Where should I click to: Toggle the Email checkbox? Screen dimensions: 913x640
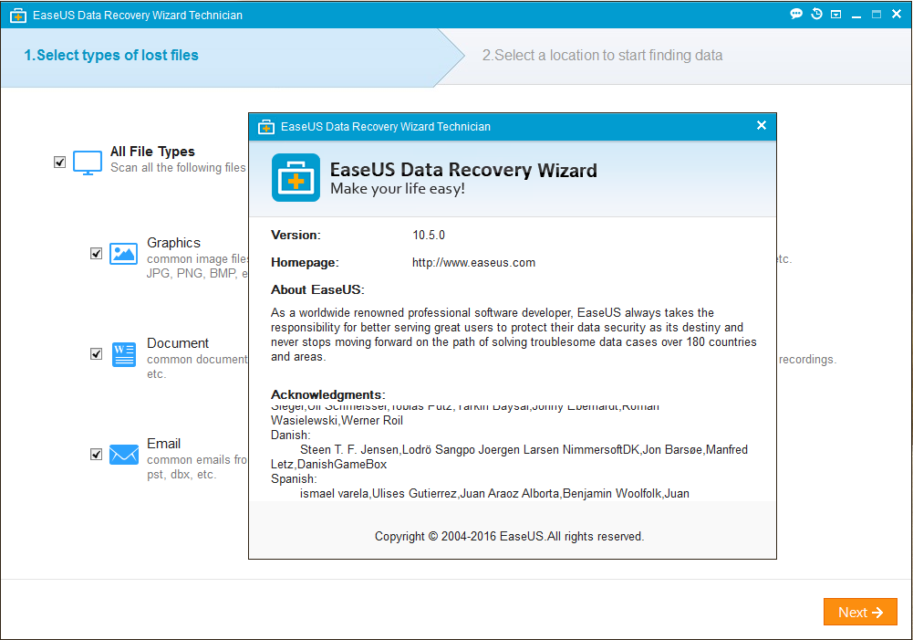click(96, 454)
